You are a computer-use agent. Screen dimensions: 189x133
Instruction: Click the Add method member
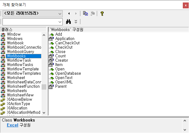(59, 34)
